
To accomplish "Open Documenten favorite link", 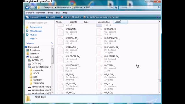I will [36, 27].
